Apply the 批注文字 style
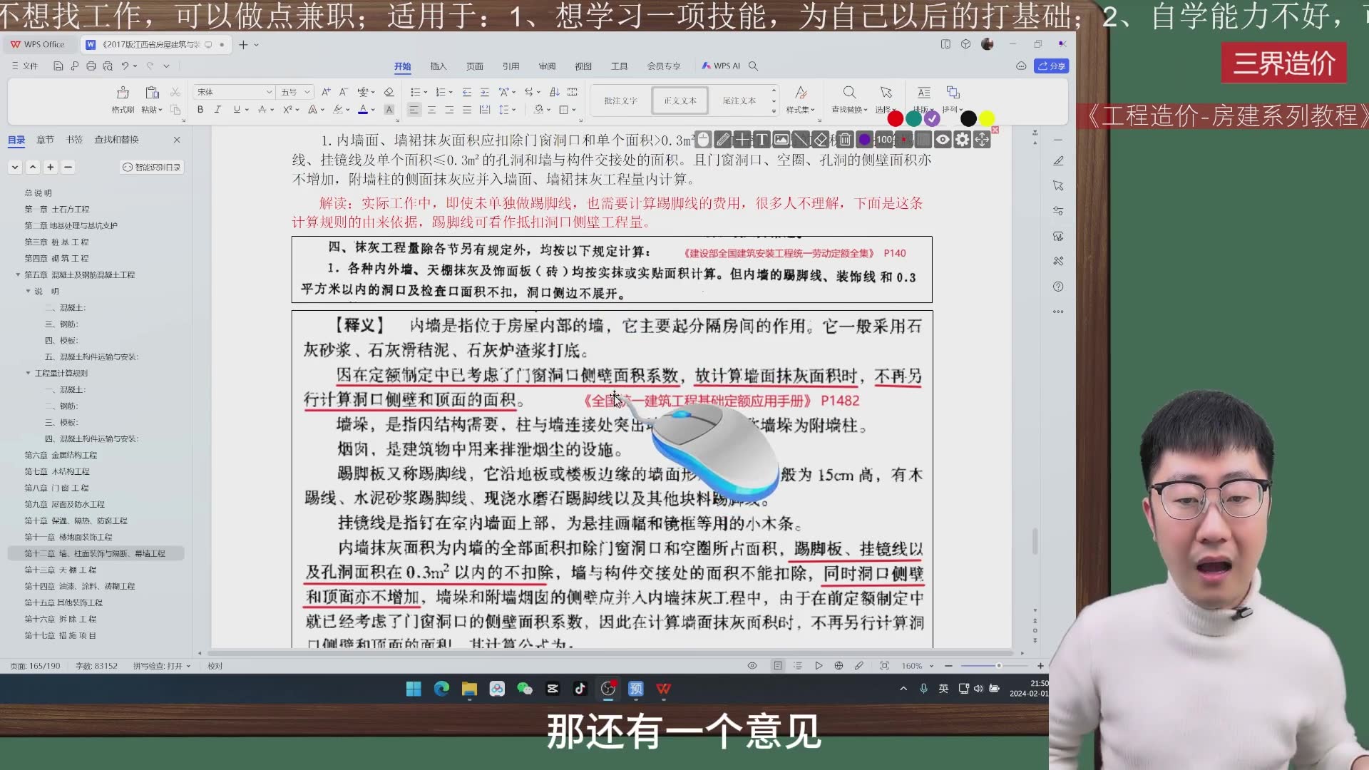The height and width of the screenshot is (770, 1369). [620, 101]
